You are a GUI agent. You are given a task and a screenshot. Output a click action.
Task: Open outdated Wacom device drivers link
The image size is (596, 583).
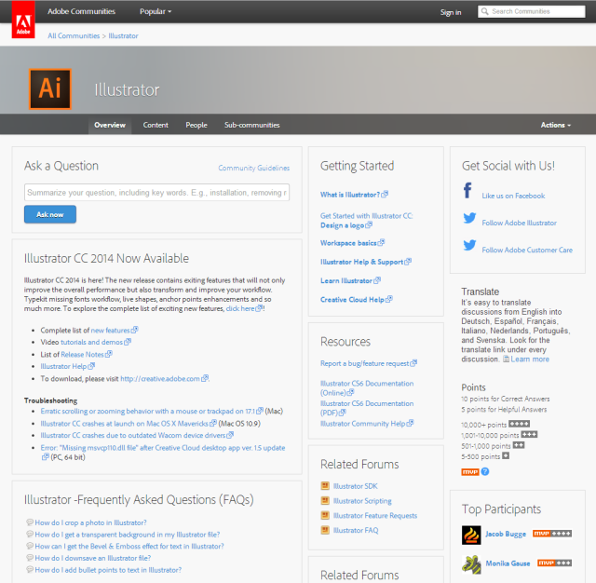tap(137, 435)
